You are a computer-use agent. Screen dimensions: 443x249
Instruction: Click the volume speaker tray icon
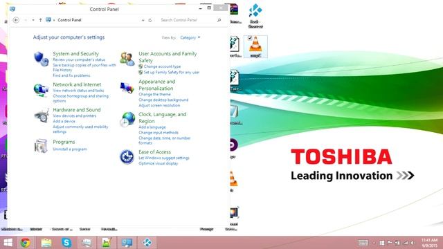413,243
